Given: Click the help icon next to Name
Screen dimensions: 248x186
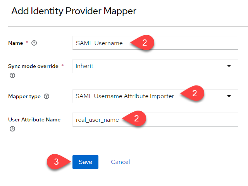Looking at the screenshot, I should click(x=34, y=43).
